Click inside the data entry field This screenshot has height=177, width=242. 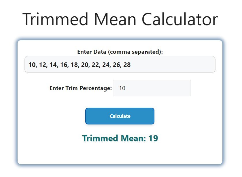pos(120,64)
